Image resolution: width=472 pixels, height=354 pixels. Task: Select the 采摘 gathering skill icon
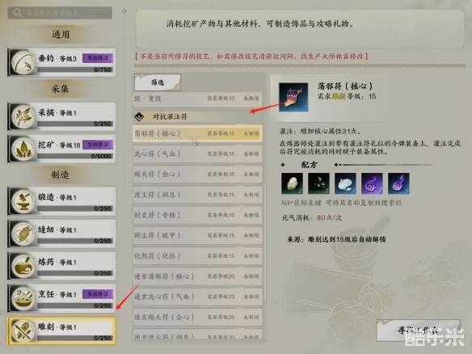(22, 116)
